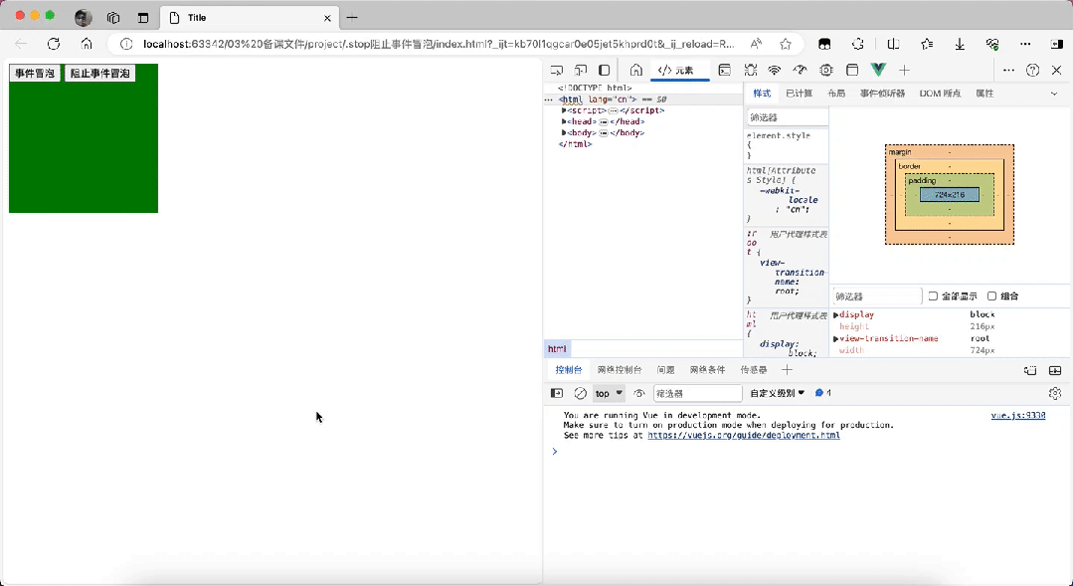Image resolution: width=1073 pixels, height=586 pixels.
Task: Switch to the 样式 styles tab
Action: click(x=762, y=94)
